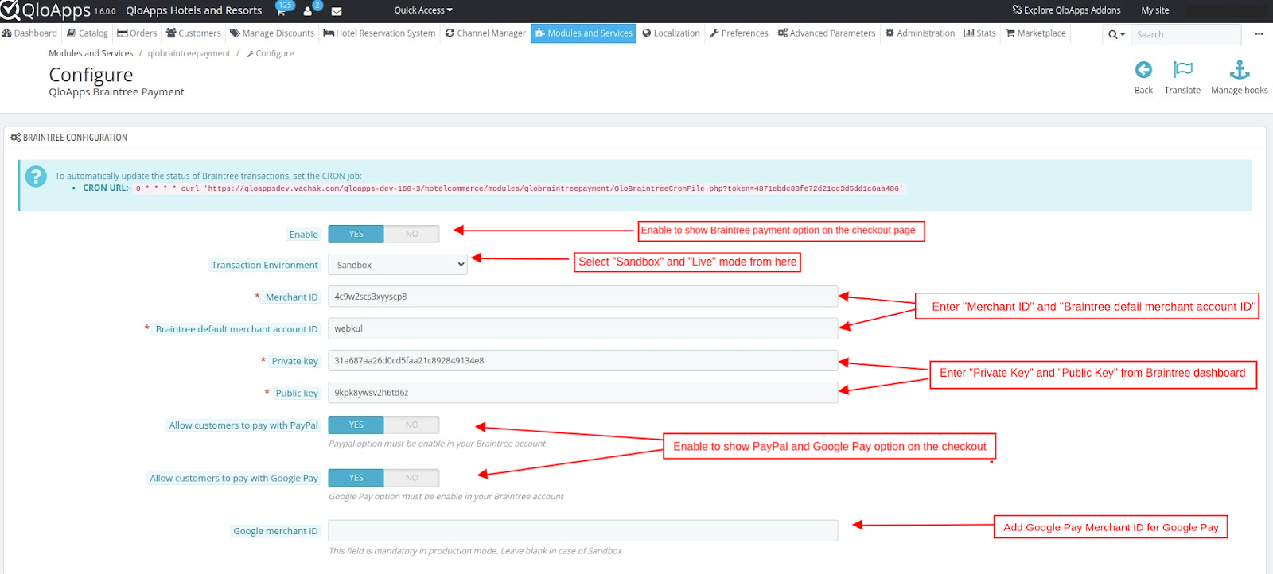Open the customers notification icon in header
This screenshot has width=1273, height=574.
tap(308, 10)
